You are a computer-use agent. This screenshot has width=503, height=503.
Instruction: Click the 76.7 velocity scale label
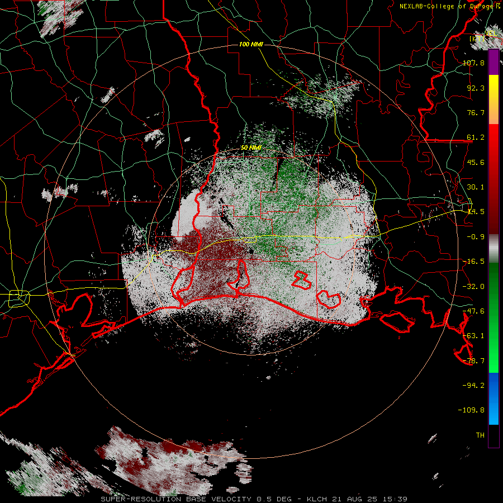(x=476, y=112)
